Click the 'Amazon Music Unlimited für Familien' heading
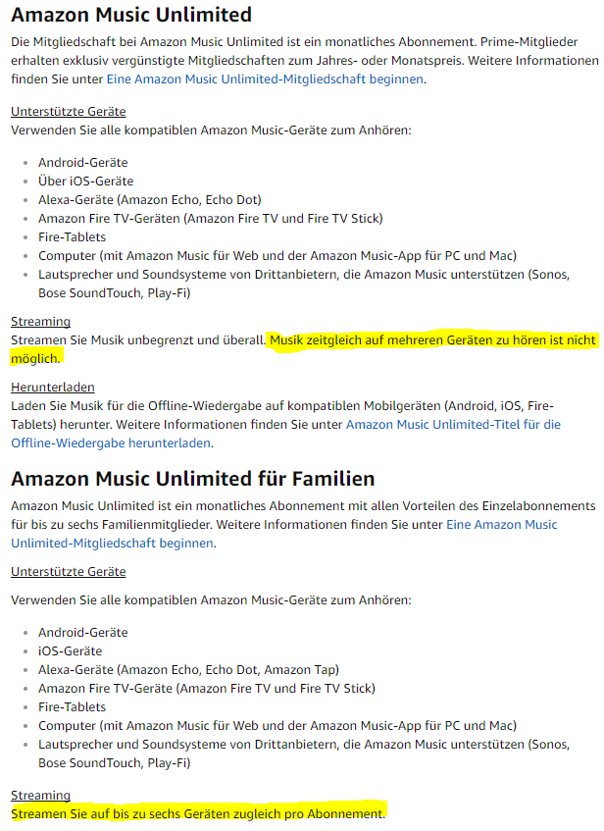The width and height of the screenshot is (604, 831). pos(192,479)
